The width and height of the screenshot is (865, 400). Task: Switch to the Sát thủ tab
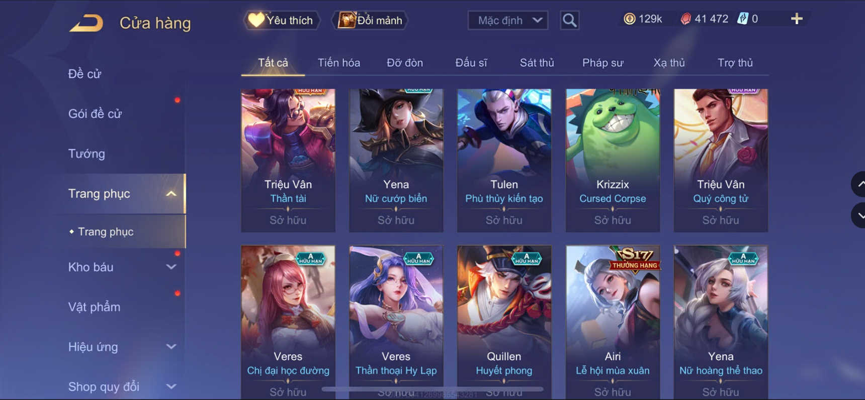tap(537, 63)
